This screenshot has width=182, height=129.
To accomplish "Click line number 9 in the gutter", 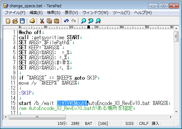I will [14, 73].
